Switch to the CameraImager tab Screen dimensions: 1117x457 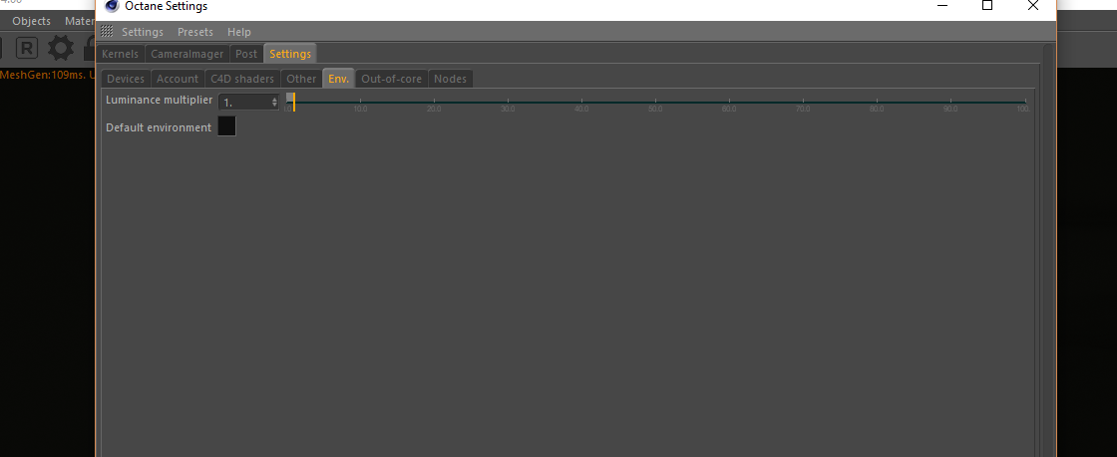(x=186, y=54)
